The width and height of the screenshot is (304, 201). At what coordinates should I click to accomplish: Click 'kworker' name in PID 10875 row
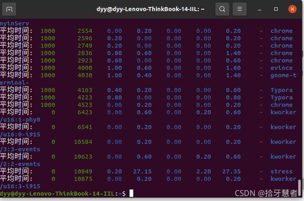click(x=283, y=179)
